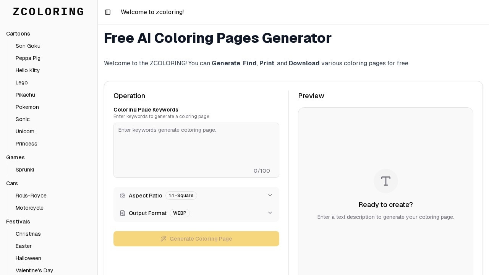Click the 'Coloring Page Keywords' label

pyautogui.click(x=146, y=110)
